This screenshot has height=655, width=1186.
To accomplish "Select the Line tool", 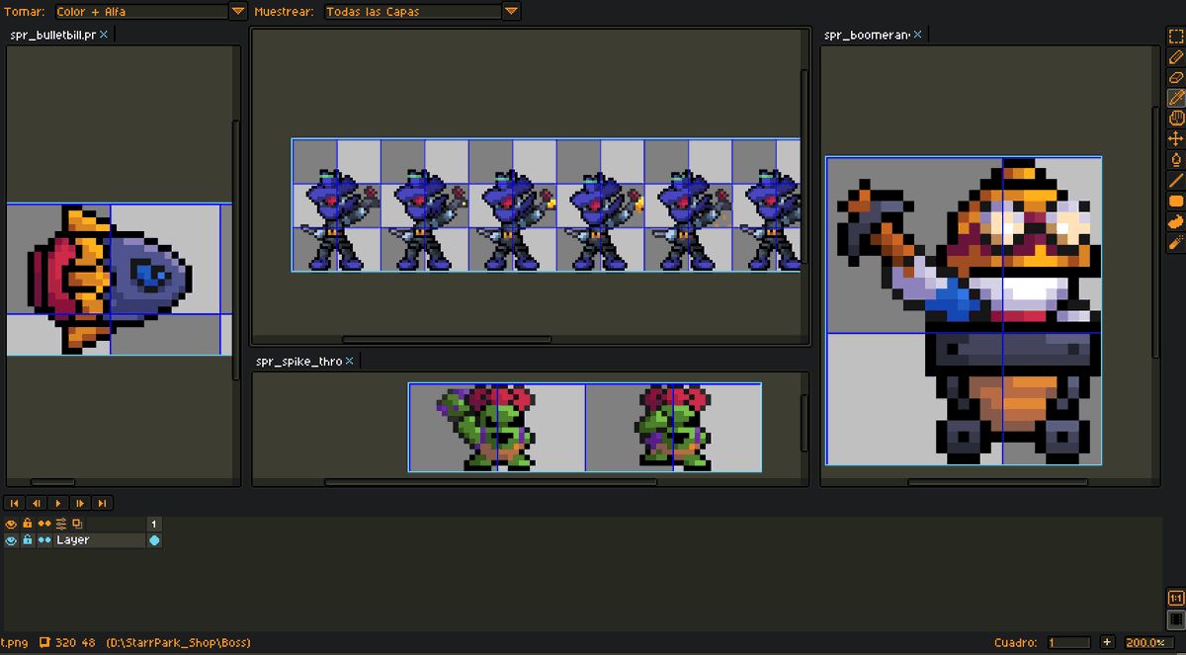I will click(x=1176, y=180).
